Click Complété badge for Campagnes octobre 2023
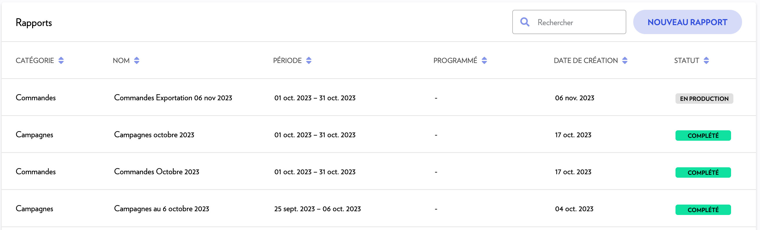 coord(703,136)
